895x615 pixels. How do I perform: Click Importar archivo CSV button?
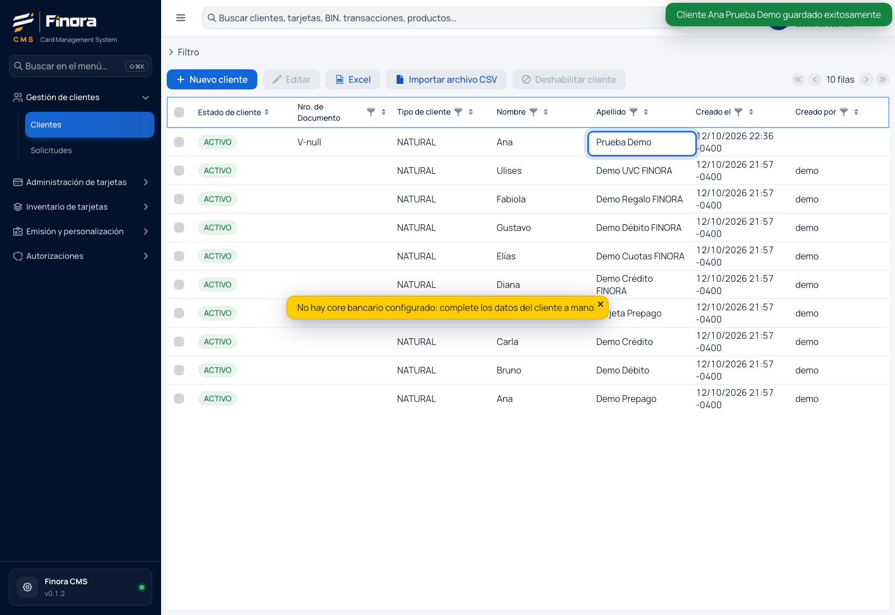tap(446, 79)
